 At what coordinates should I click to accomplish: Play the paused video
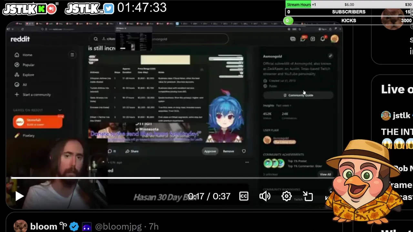click(x=19, y=196)
